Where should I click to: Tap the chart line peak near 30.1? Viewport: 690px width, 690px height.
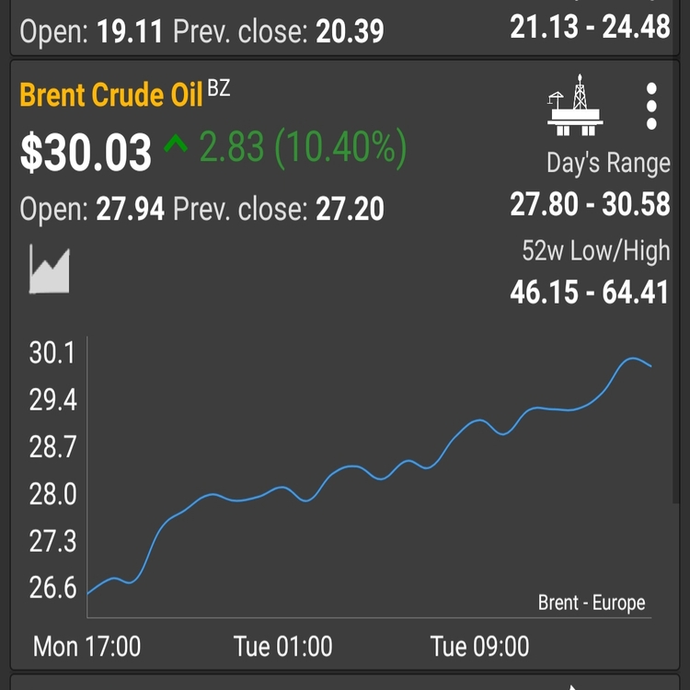click(633, 359)
